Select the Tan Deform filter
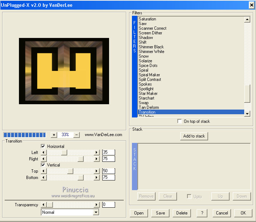The height and width of the screenshot is (222, 256). coord(149,107)
